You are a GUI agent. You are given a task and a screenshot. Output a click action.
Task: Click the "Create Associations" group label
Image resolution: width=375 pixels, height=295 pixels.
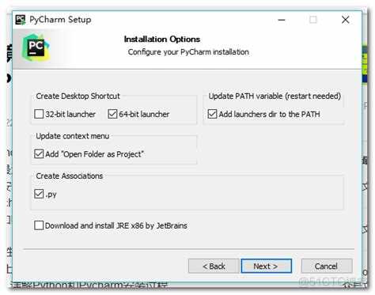pos(70,176)
